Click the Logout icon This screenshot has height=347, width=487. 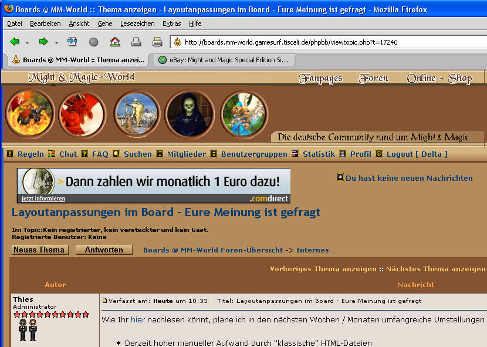(x=379, y=154)
